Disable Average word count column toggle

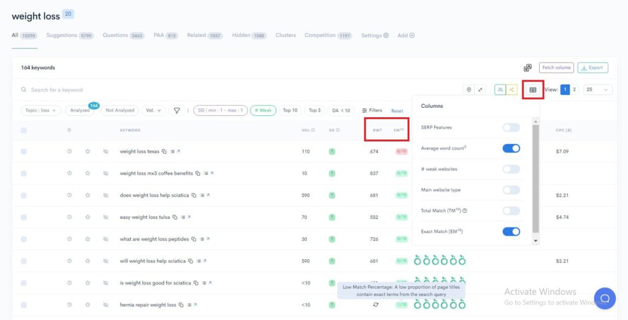pyautogui.click(x=511, y=148)
